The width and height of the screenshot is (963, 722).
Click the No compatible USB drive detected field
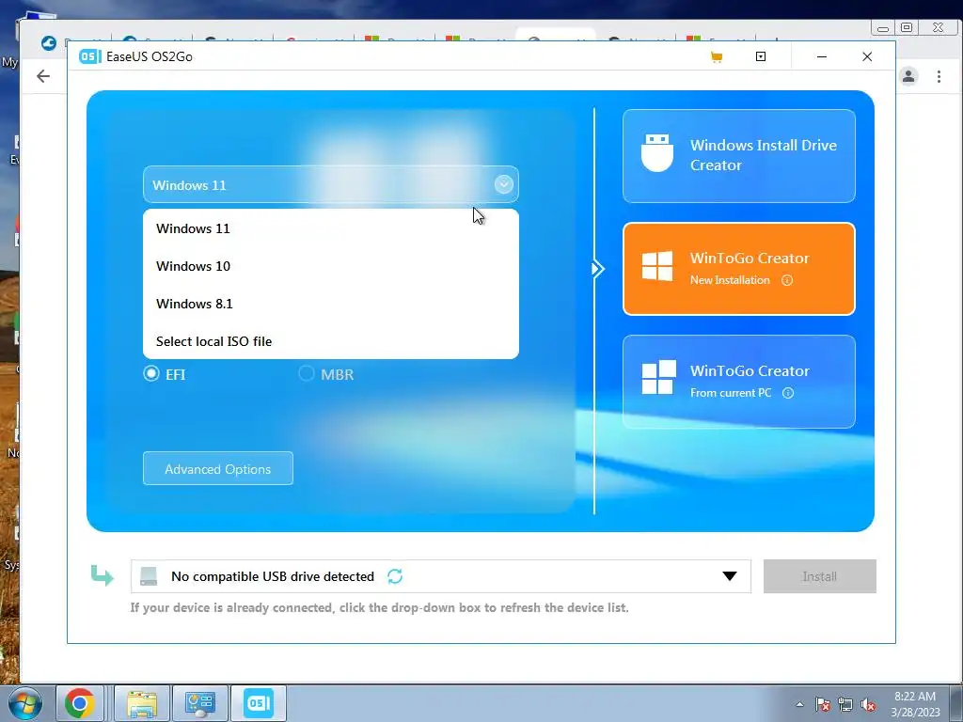(440, 576)
